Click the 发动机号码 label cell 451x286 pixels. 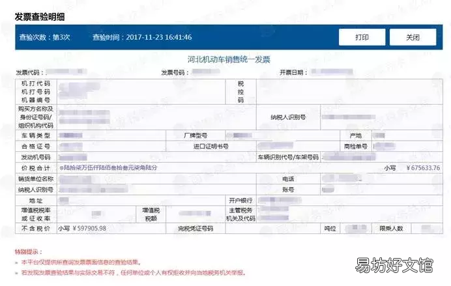(x=36, y=157)
